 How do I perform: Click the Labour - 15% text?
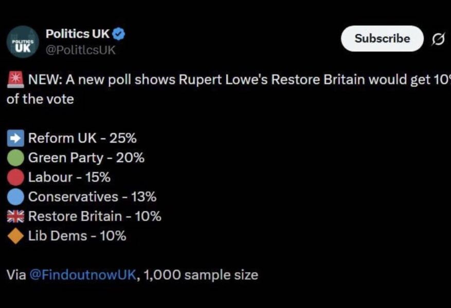(x=69, y=177)
